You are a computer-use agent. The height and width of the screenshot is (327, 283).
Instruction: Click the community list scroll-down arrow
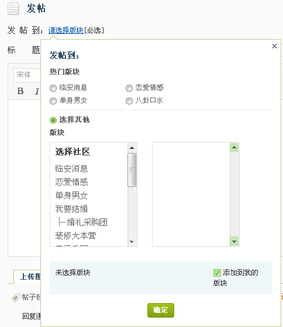click(132, 242)
